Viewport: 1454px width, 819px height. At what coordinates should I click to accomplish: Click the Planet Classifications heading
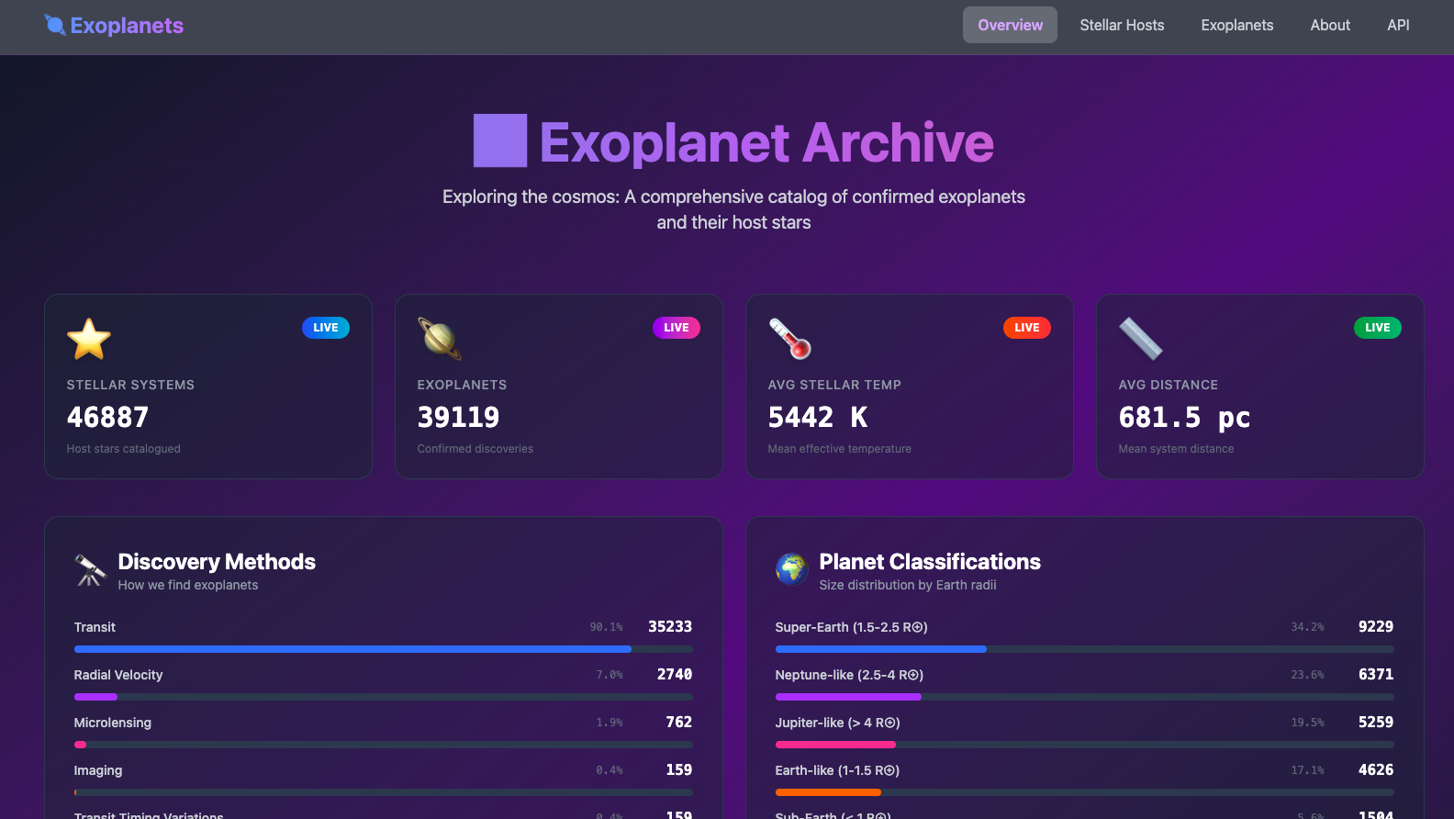tap(930, 562)
